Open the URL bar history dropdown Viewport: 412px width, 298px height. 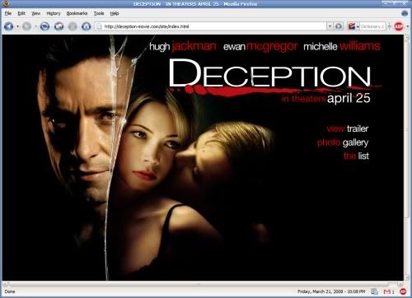330,26
